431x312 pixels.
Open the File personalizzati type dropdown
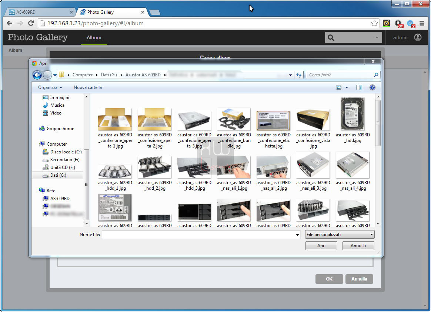point(340,235)
